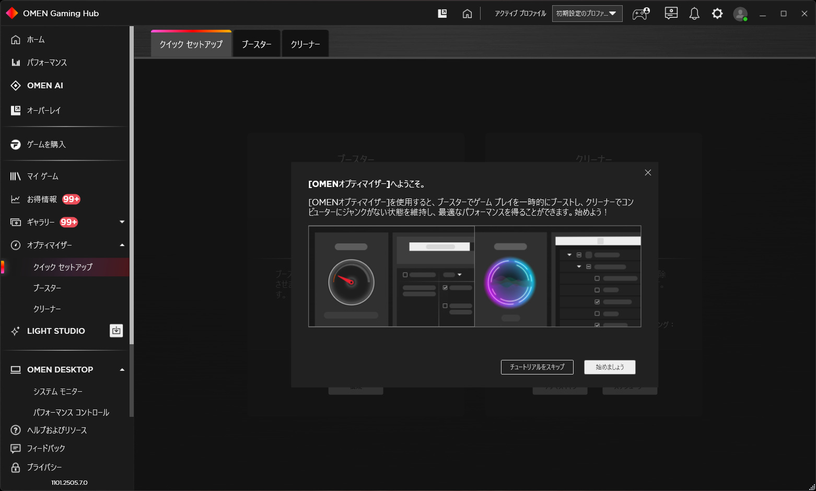Click the ヘルプおよびリソース question mark icon

[x=16, y=430]
